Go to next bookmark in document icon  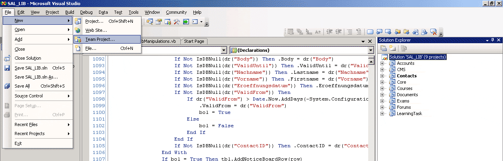coord(424,32)
